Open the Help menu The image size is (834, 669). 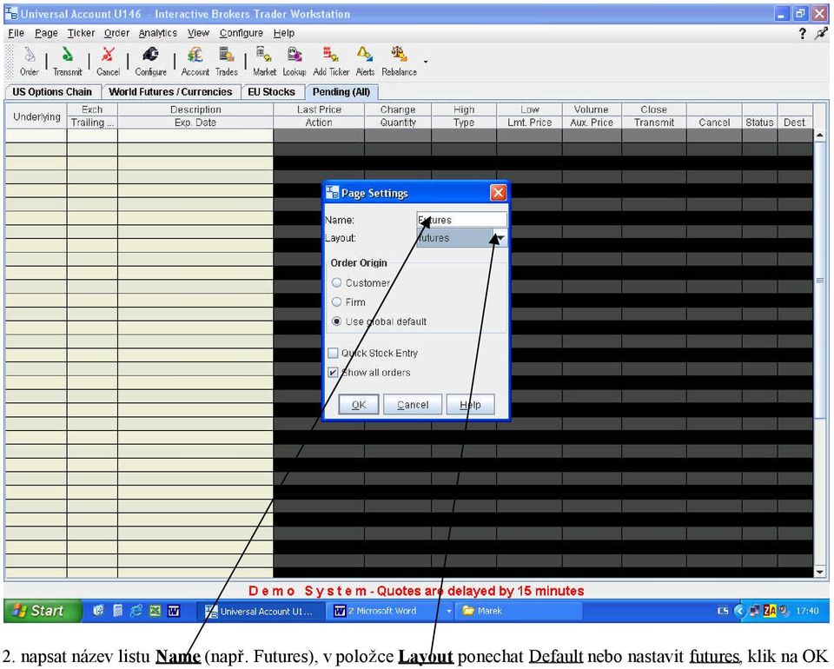point(284,33)
